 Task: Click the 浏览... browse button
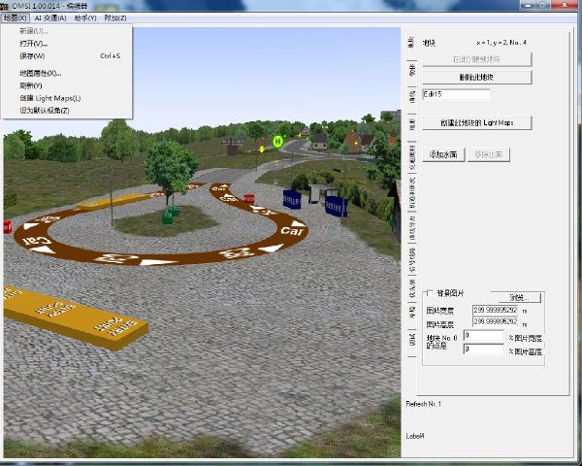[519, 297]
